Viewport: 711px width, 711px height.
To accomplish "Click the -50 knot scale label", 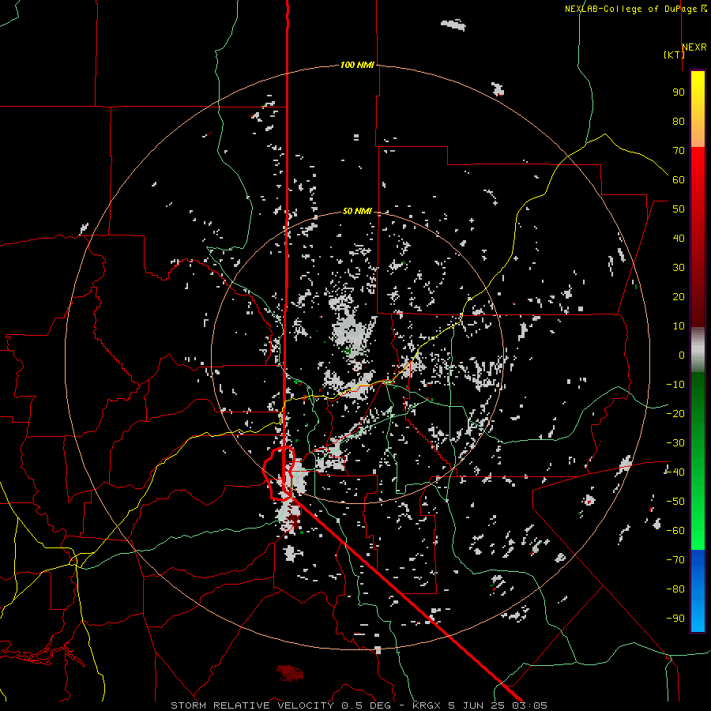I will pyautogui.click(x=675, y=502).
